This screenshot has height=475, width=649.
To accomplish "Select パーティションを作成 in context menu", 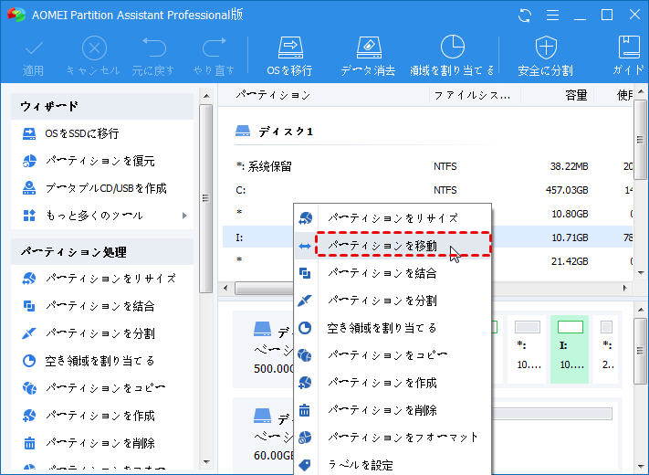I will click(x=393, y=383).
